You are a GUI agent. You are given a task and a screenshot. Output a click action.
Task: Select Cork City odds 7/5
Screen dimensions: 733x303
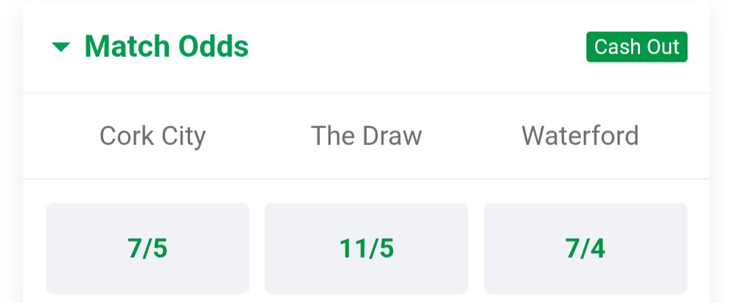click(x=148, y=248)
